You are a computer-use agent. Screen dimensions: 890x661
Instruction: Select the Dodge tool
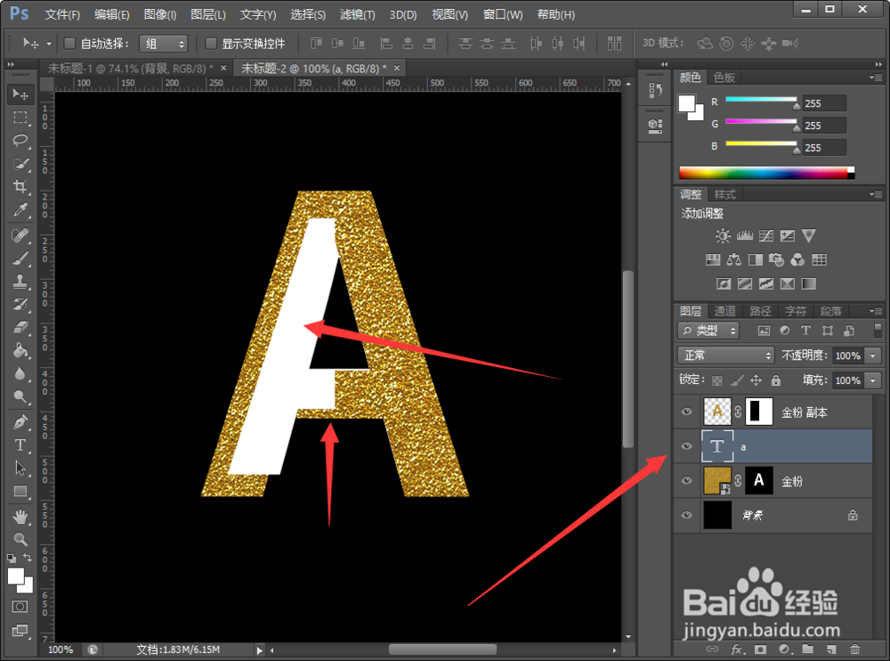coord(20,396)
